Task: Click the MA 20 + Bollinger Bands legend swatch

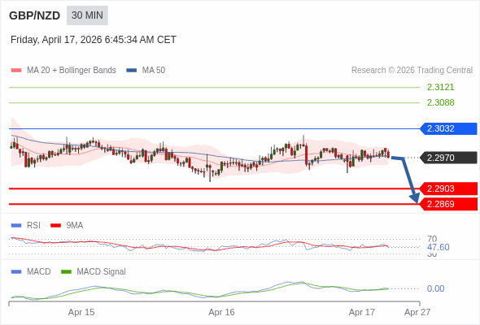Action: [16, 71]
